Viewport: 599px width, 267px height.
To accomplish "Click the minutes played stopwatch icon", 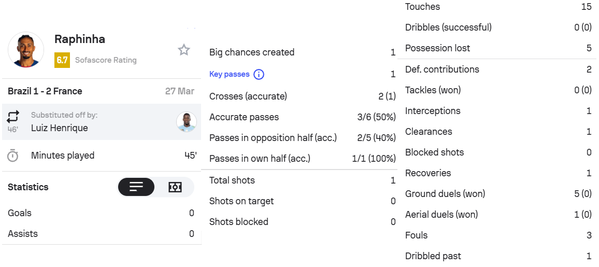I will (x=13, y=156).
